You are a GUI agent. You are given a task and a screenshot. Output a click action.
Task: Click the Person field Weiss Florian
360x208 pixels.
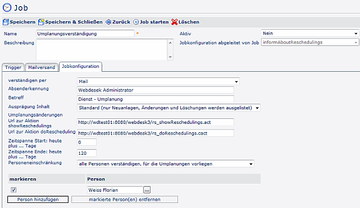pos(115,190)
